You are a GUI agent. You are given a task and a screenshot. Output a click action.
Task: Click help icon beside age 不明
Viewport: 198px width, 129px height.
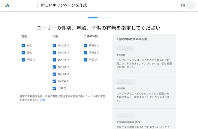click(x=65, y=88)
